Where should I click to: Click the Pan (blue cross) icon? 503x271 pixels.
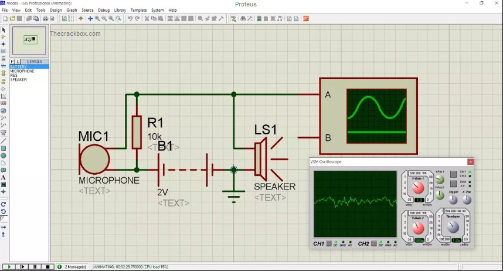pos(90,19)
